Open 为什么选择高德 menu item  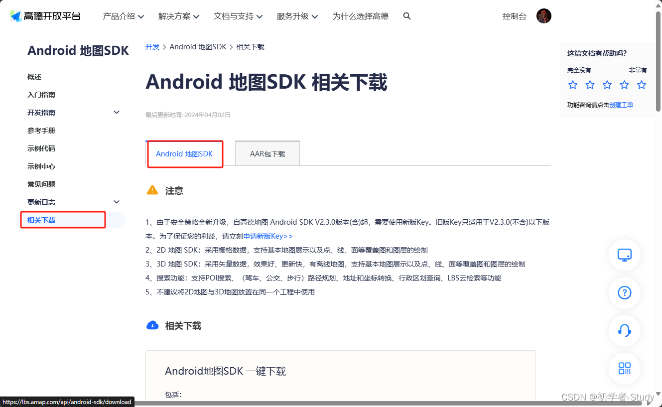361,16
